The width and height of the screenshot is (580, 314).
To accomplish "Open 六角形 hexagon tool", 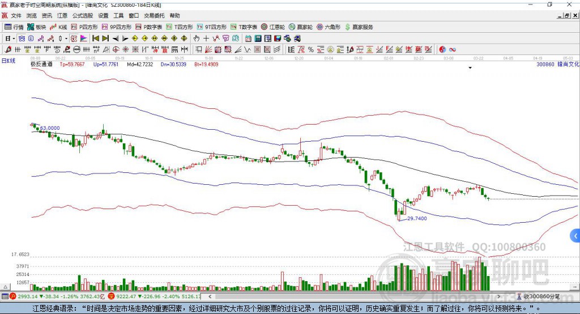I will tap(329, 27).
